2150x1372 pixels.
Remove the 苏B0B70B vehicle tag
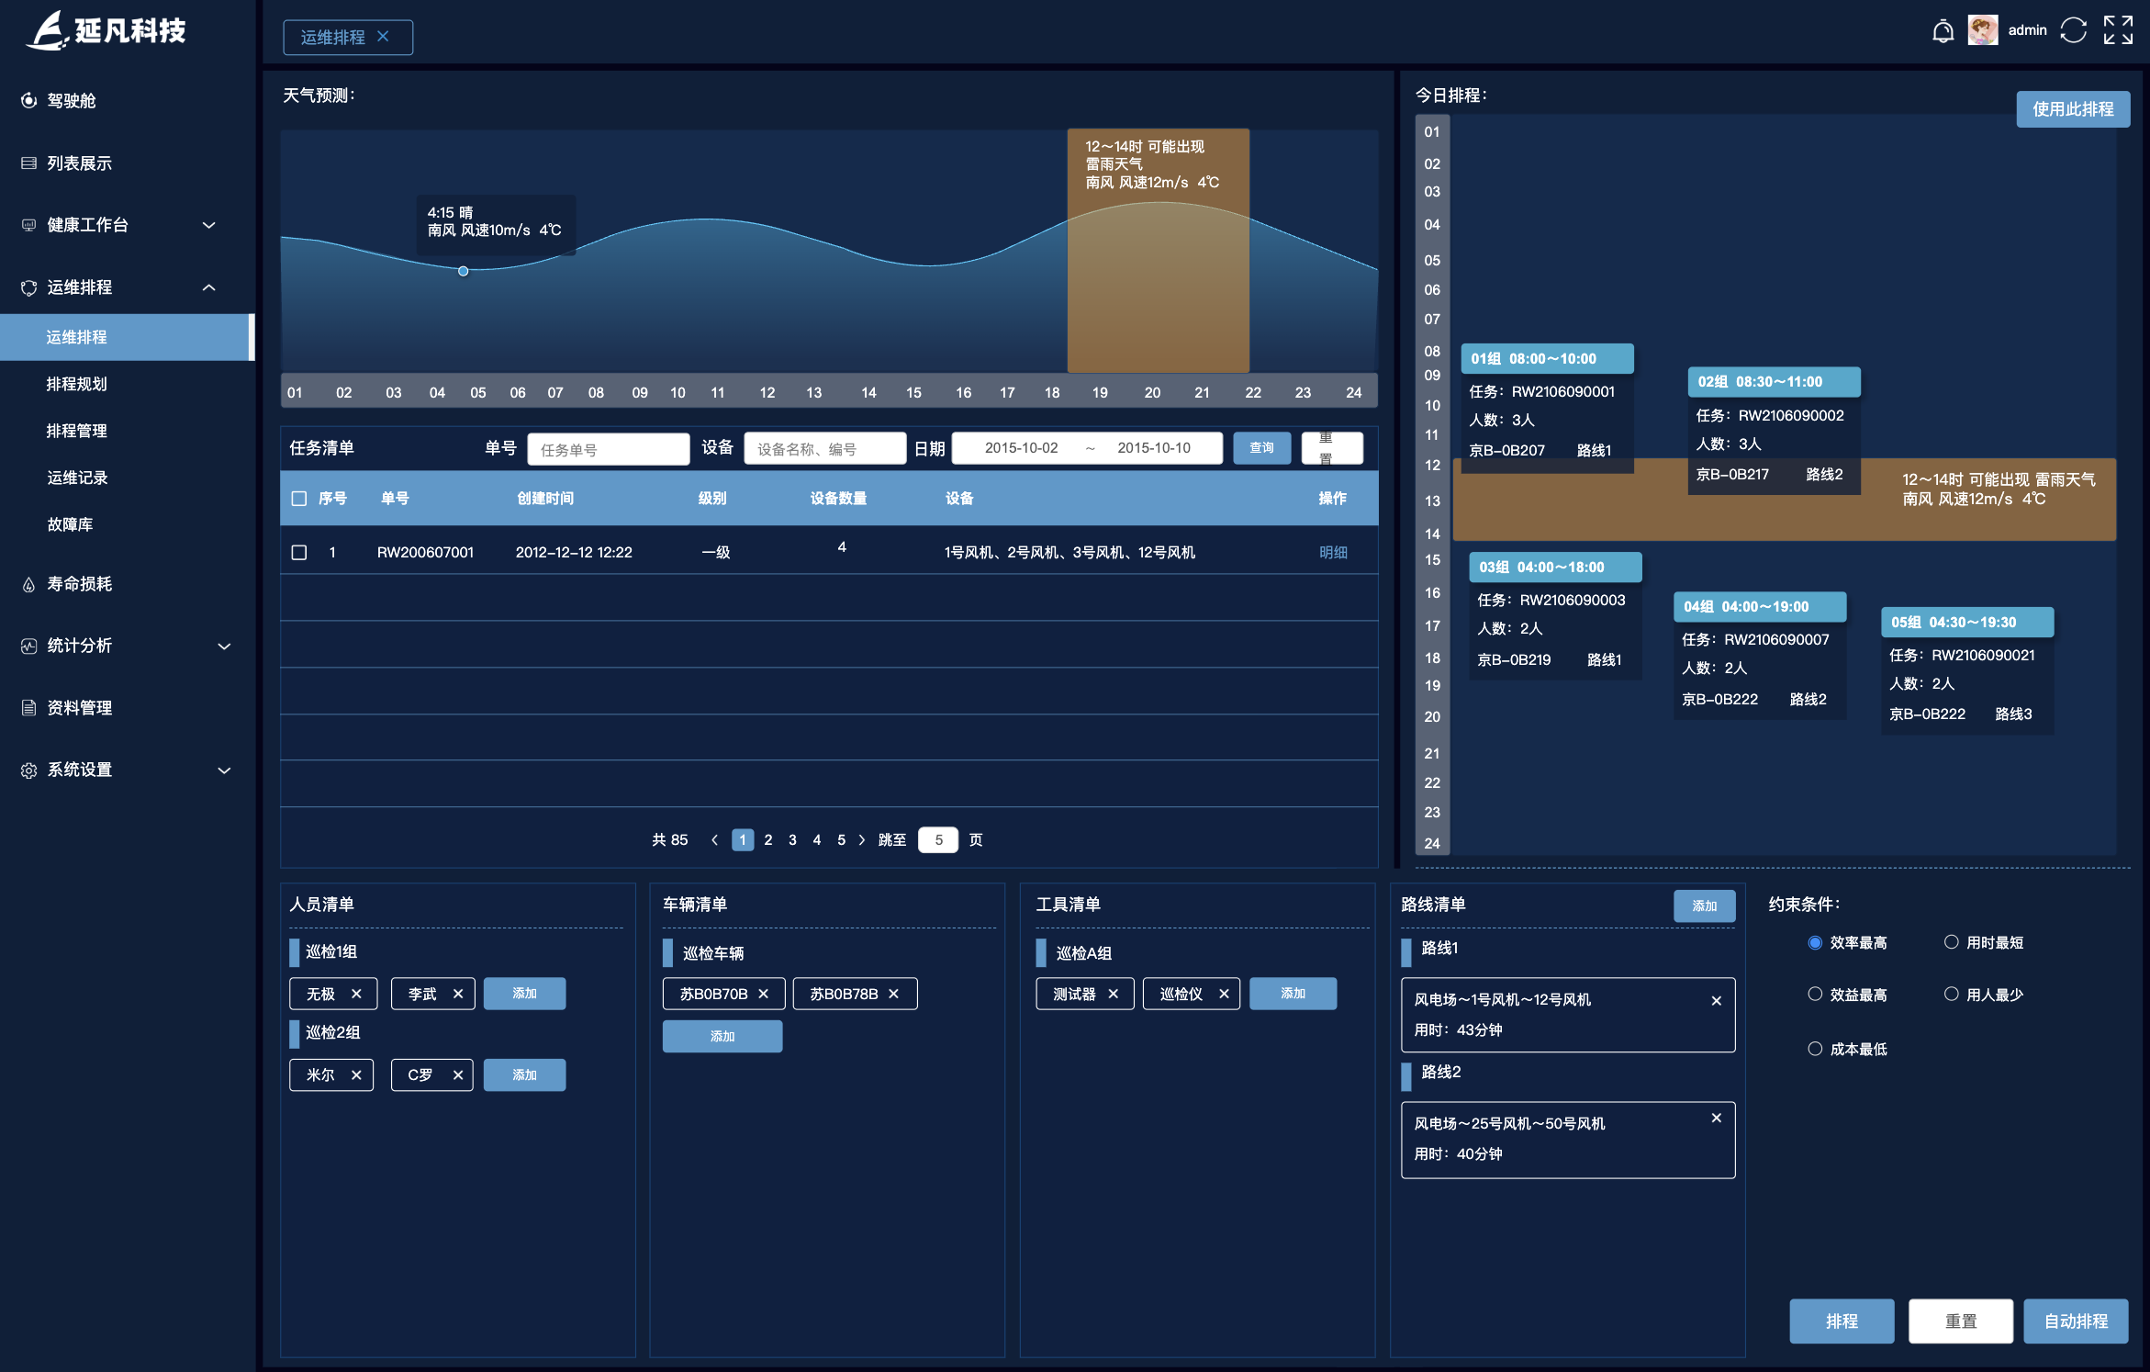point(763,994)
